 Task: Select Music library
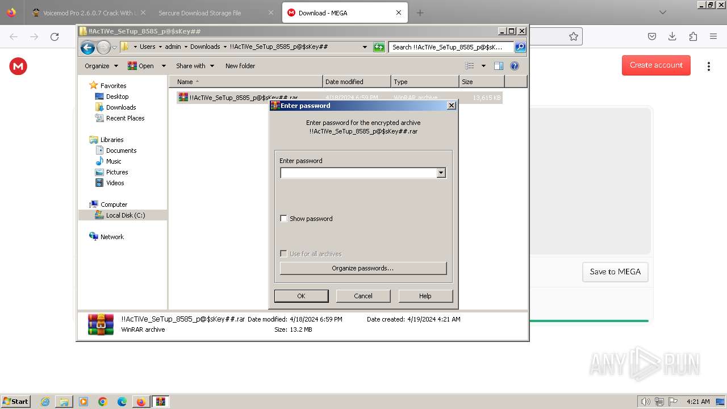pos(114,161)
